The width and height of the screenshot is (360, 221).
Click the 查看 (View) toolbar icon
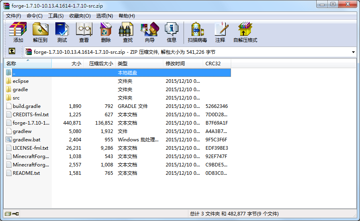tap(84, 29)
